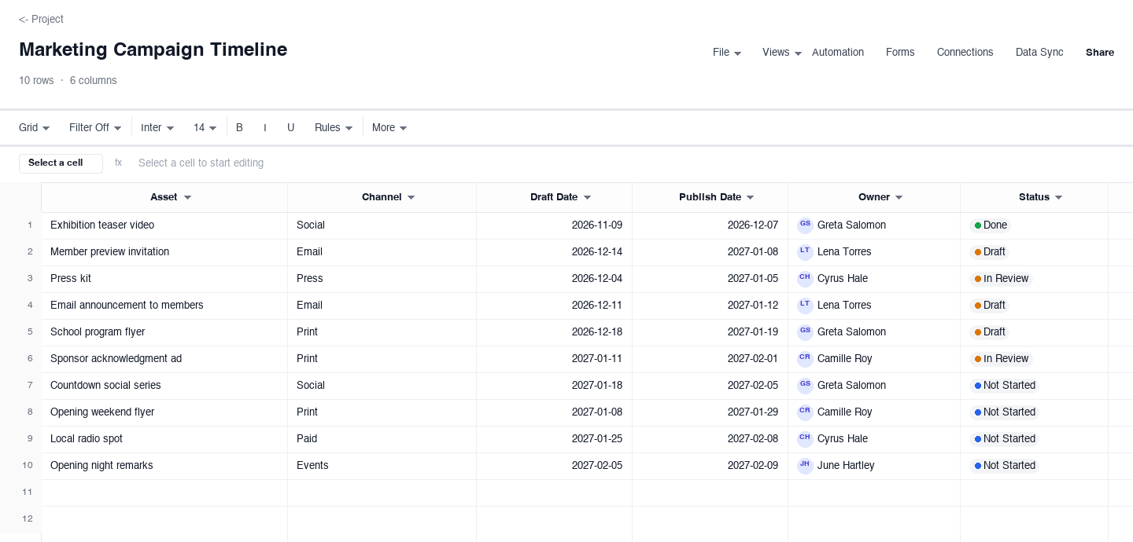Select the Press channel cell
This screenshot has width=1133, height=542.
[382, 279]
